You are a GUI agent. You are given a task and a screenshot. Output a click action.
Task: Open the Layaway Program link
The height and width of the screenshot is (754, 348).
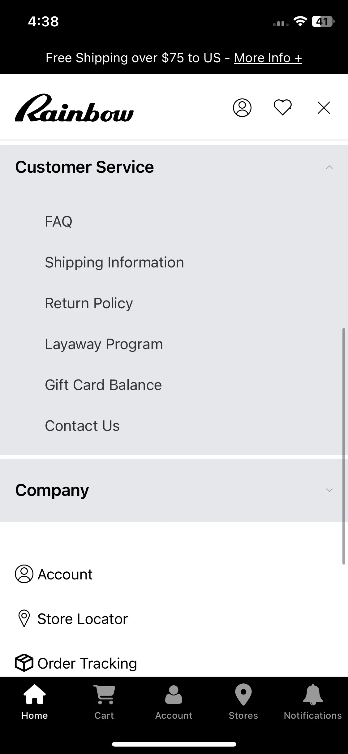pos(104,344)
